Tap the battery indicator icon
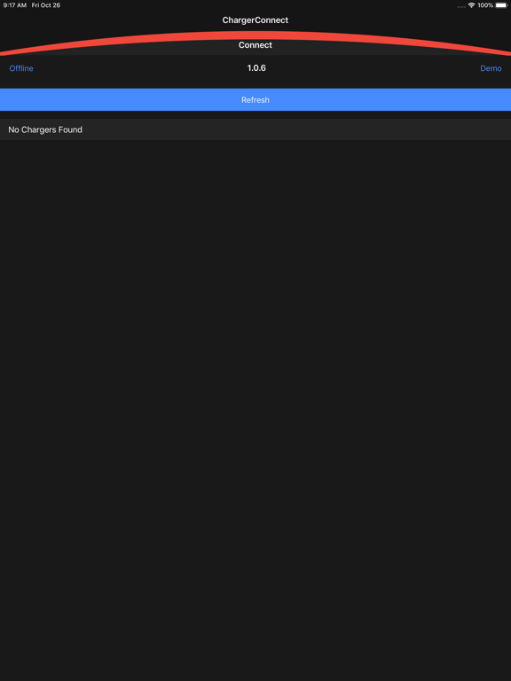The width and height of the screenshot is (511, 681). click(501, 5)
